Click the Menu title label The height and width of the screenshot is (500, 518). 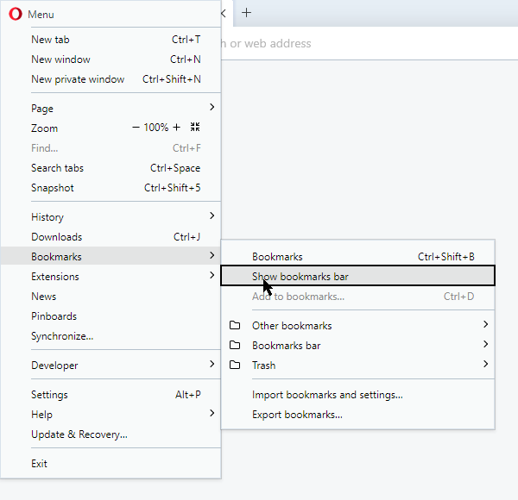click(41, 15)
